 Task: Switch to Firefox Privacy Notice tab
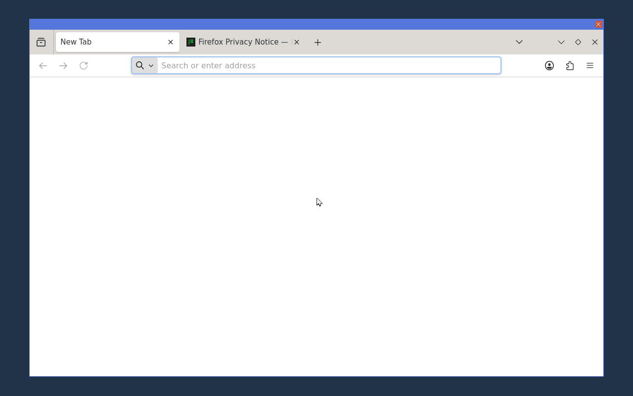pyautogui.click(x=243, y=42)
